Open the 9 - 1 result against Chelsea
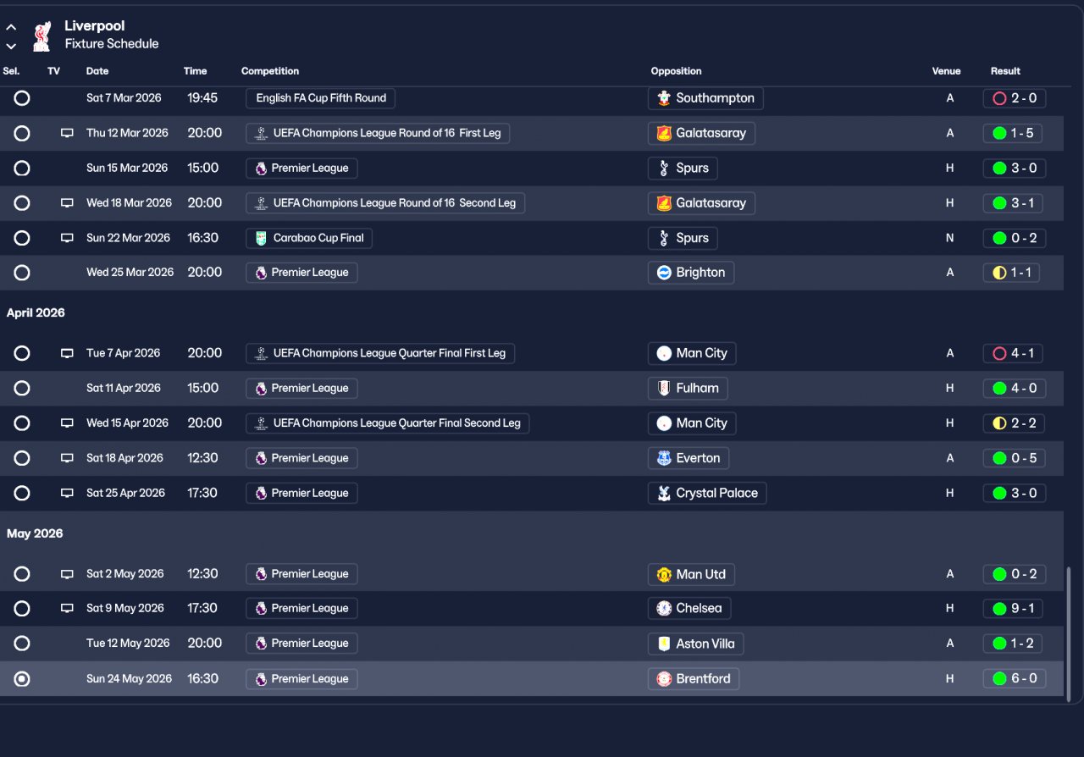The height and width of the screenshot is (757, 1084). pyautogui.click(x=1013, y=608)
